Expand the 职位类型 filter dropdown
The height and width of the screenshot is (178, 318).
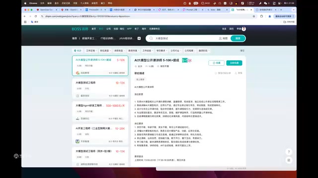click(x=105, y=50)
